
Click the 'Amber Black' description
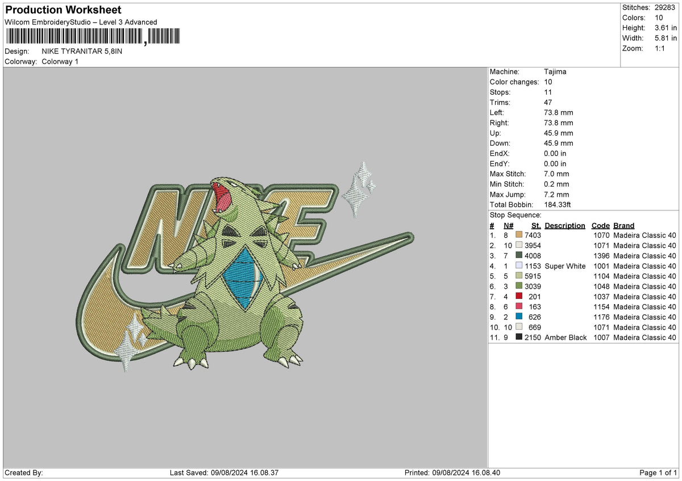565,337
